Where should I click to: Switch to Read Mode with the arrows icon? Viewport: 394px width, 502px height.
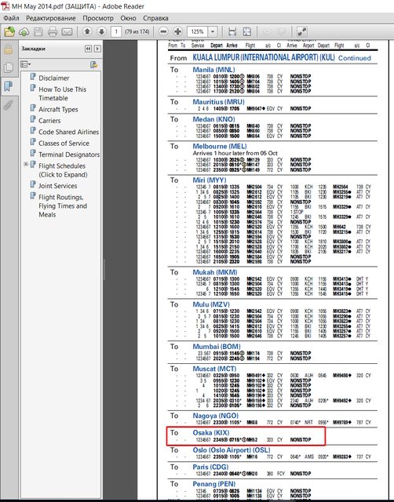tap(301, 31)
